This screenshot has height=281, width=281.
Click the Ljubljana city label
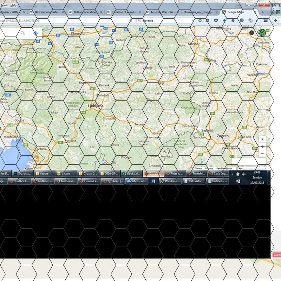[x=96, y=106]
